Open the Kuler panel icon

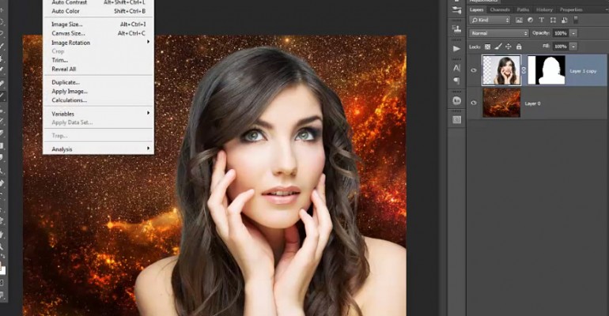tap(457, 100)
